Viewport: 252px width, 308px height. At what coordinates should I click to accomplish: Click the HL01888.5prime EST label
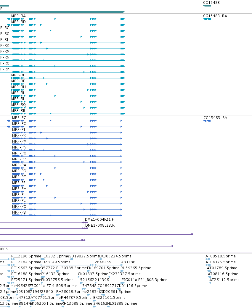[x=122, y=303]
